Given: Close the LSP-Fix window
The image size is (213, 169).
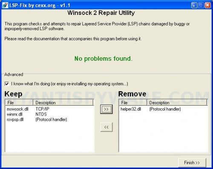Looking at the screenshot, I should [207, 6].
